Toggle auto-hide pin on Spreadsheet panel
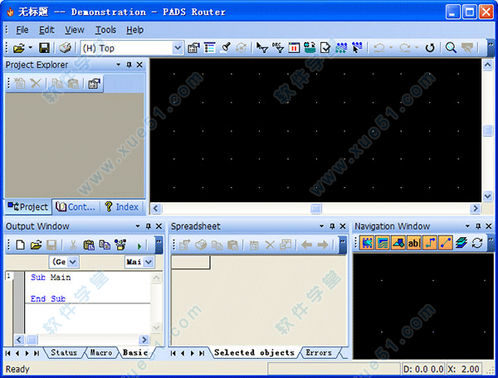Viewport: 498px width, 378px height. point(332,226)
